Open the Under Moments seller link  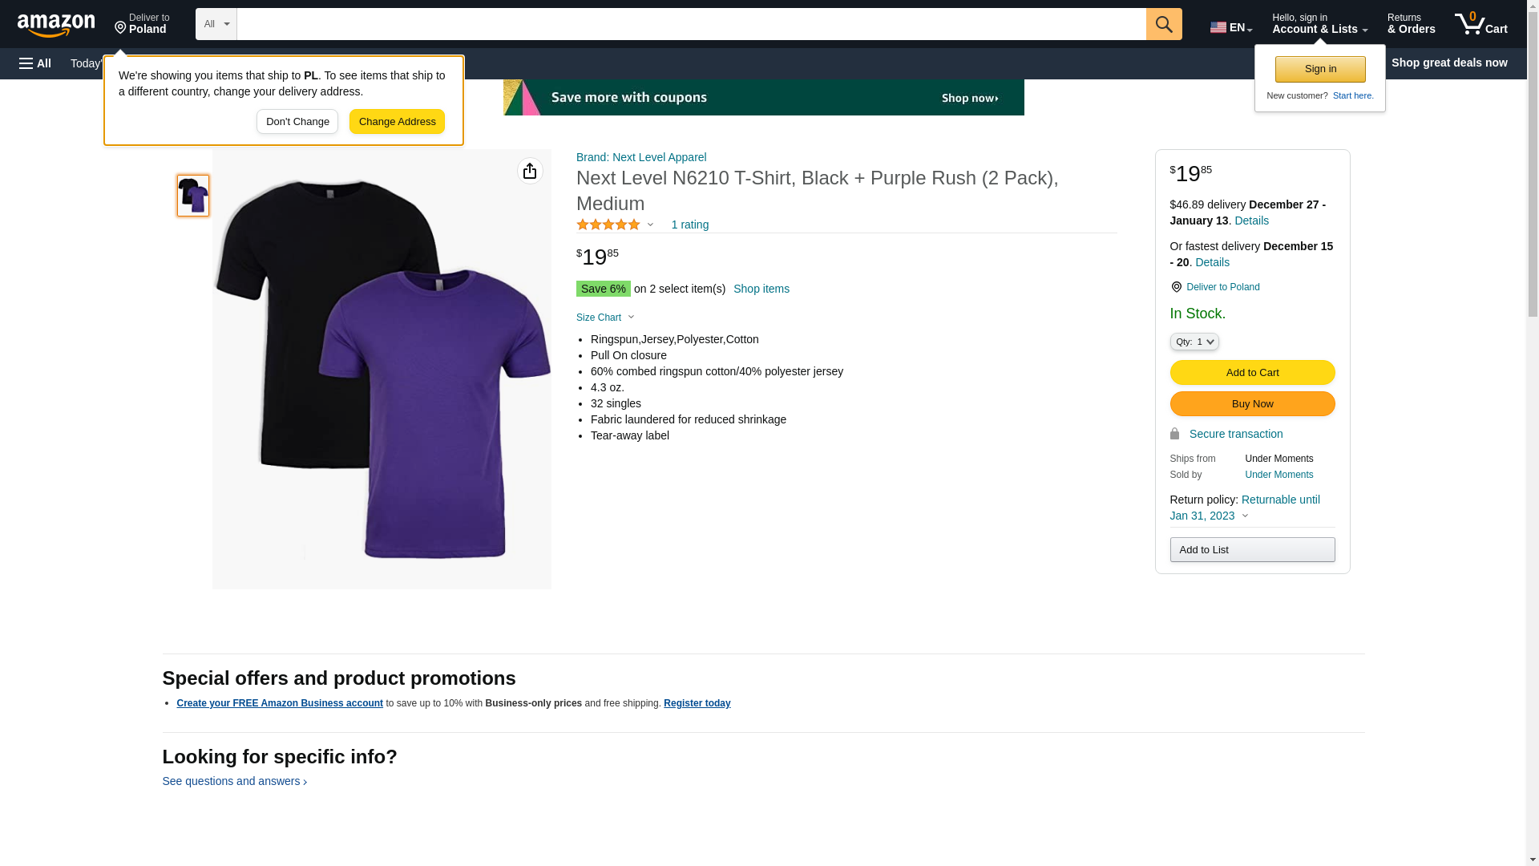(x=1278, y=475)
